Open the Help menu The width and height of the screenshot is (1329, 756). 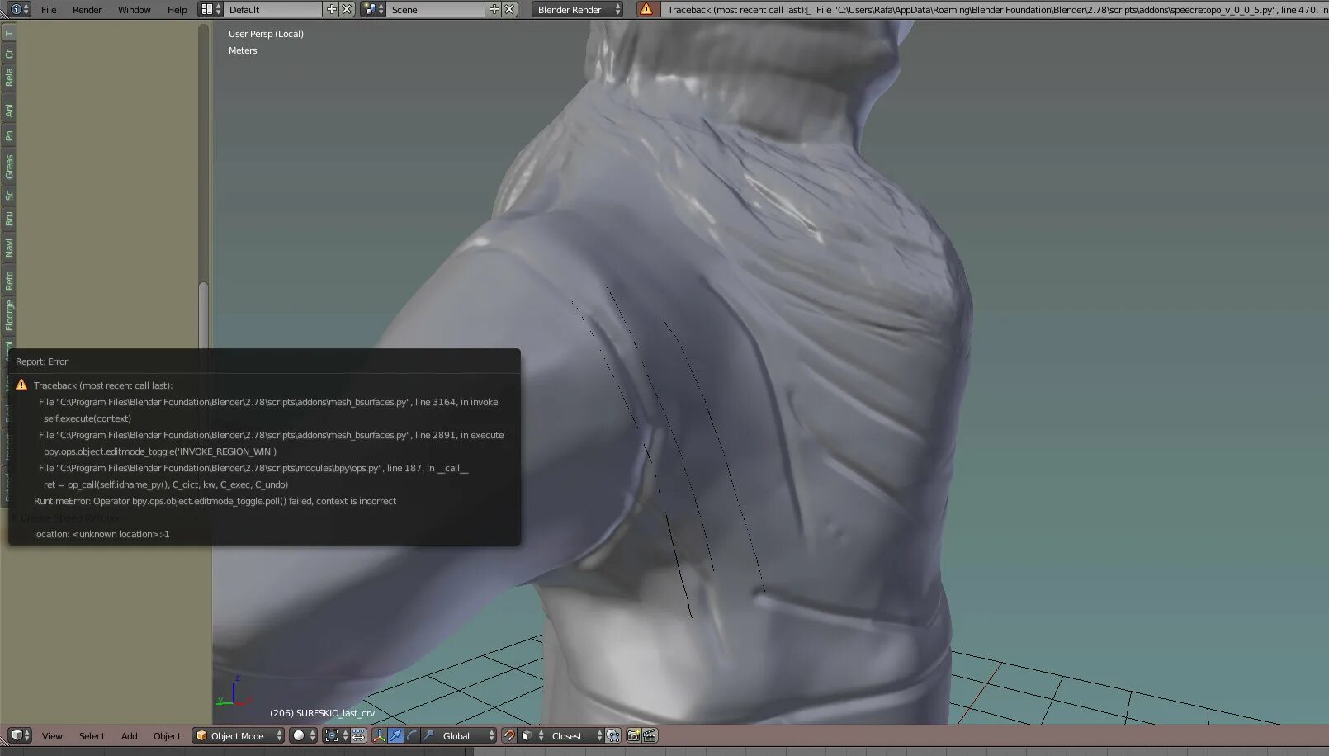click(177, 10)
